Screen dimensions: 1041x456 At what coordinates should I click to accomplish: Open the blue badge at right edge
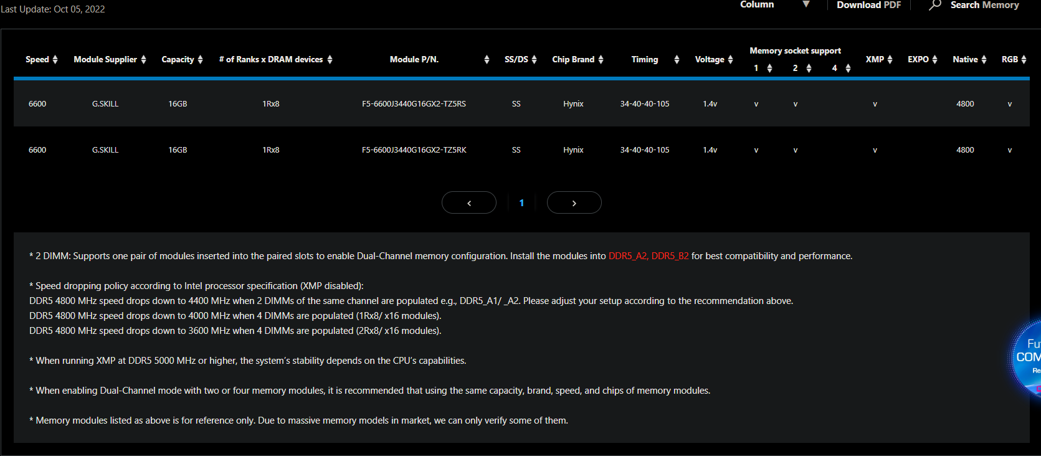(x=1025, y=358)
